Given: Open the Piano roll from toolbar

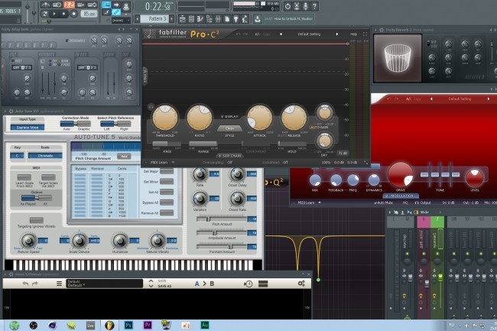Looking at the screenshot, I should tap(200, 19).
